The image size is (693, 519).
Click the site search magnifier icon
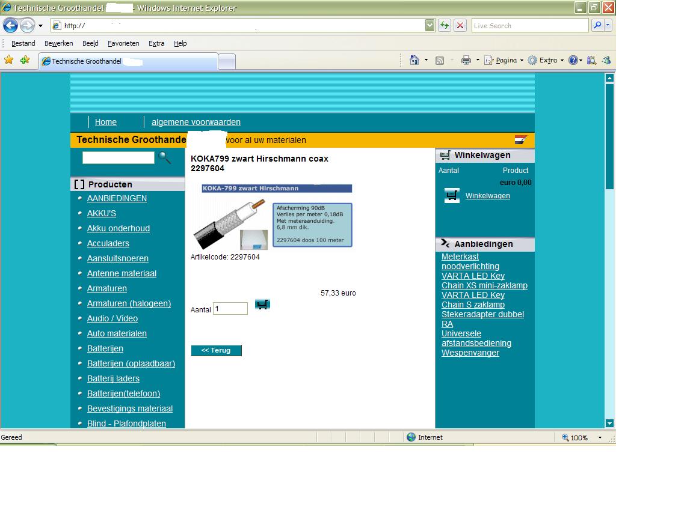(x=164, y=157)
